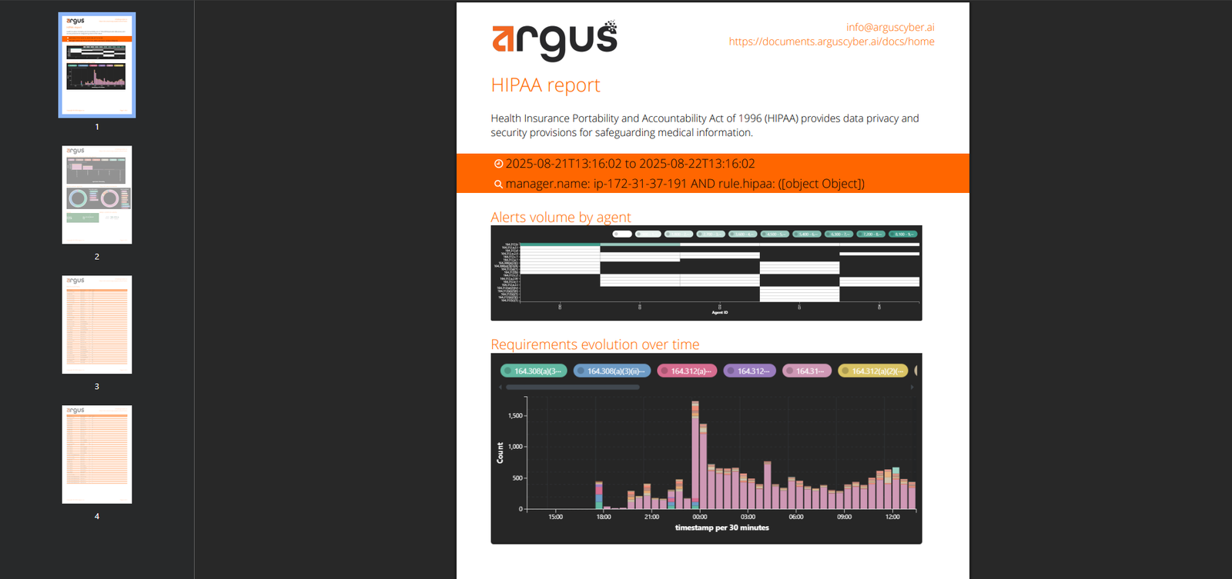Click the Argus logo in report header

(554, 40)
